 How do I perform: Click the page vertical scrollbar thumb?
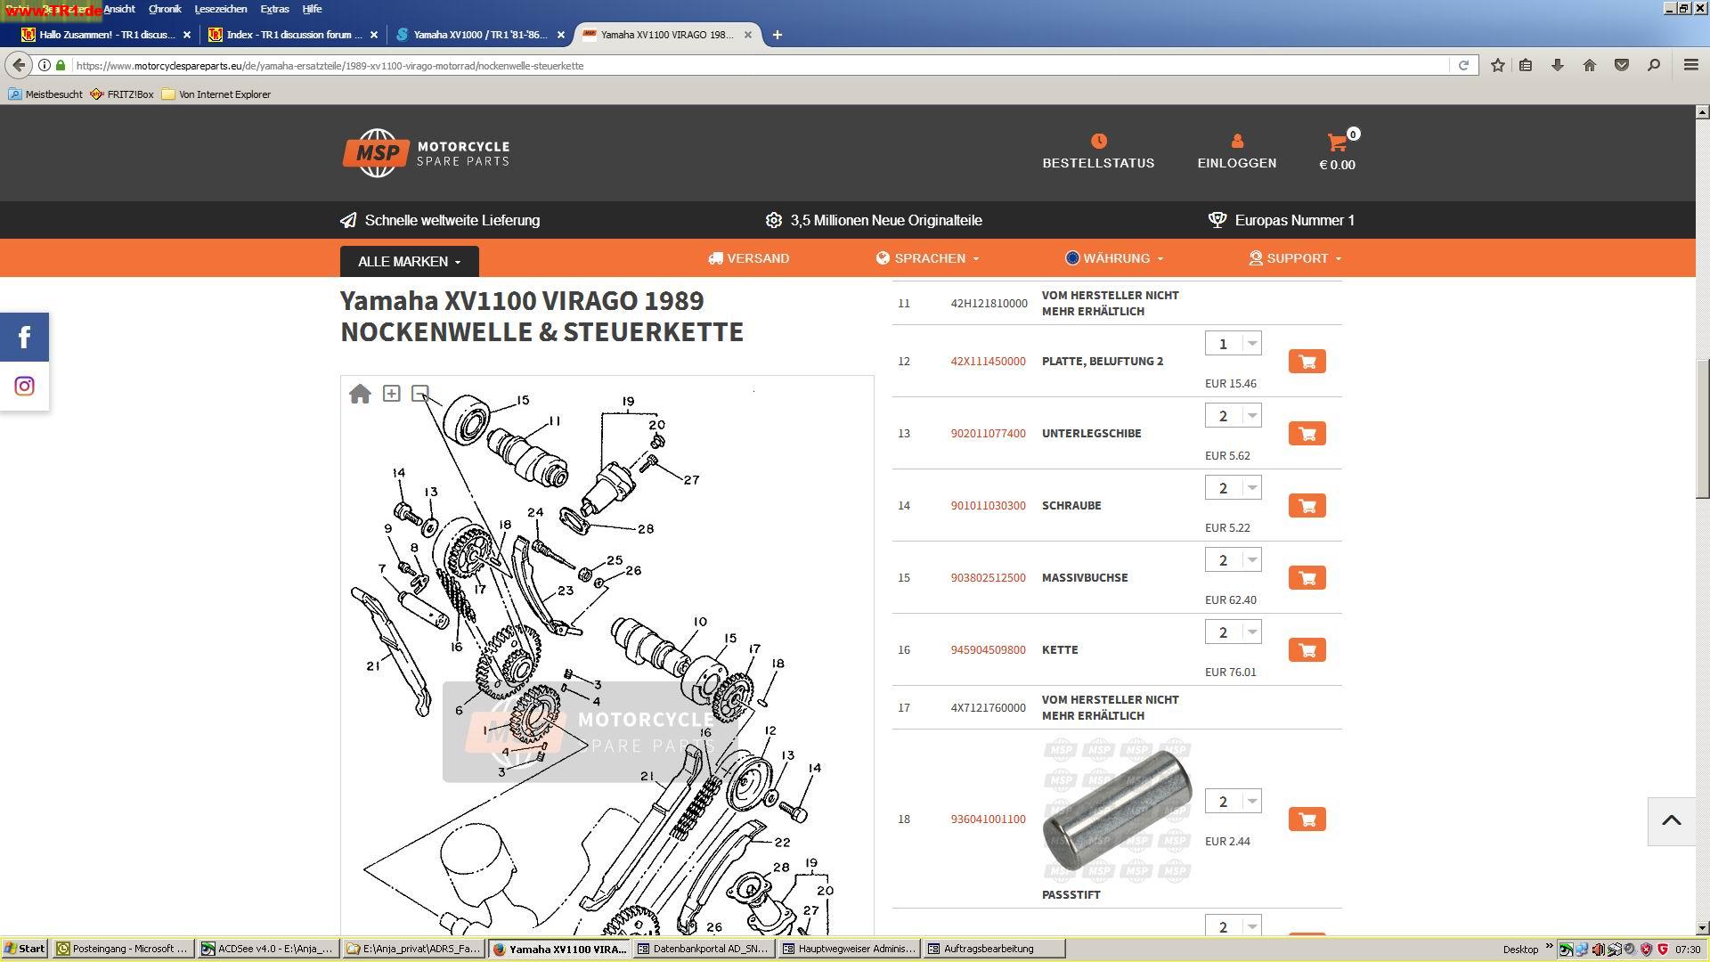pos(1702,428)
